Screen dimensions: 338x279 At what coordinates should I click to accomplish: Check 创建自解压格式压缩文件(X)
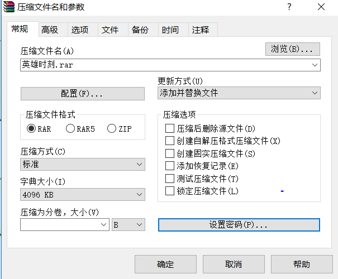tap(170, 141)
